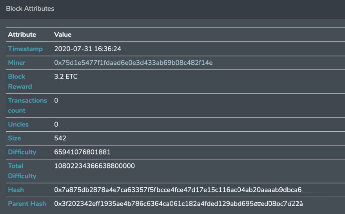Click the Hash attribute label
345x214 pixels.
click(x=16, y=190)
